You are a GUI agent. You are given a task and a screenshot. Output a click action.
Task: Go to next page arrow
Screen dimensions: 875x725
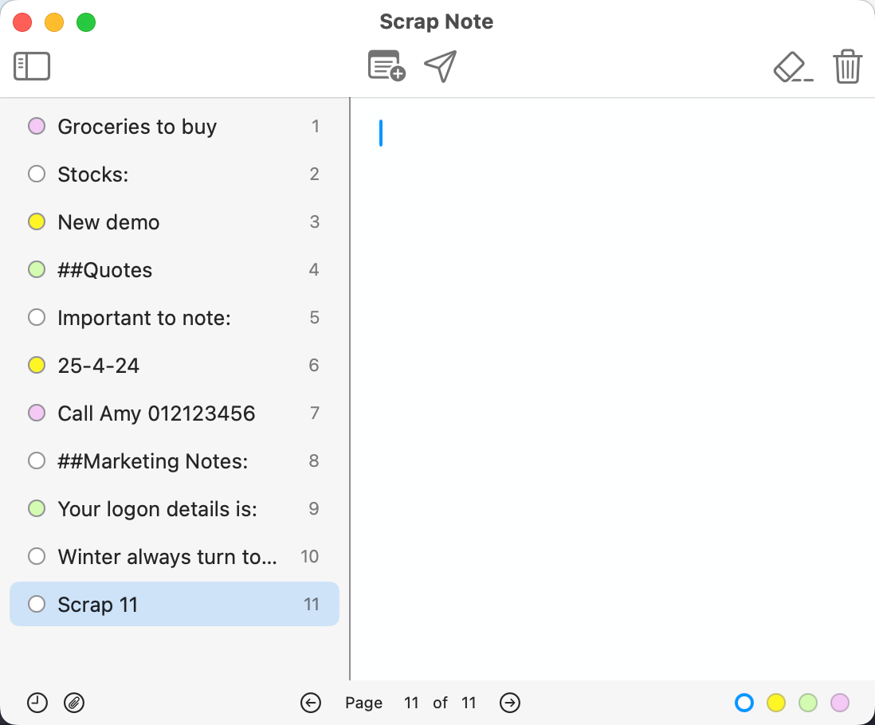coord(510,703)
